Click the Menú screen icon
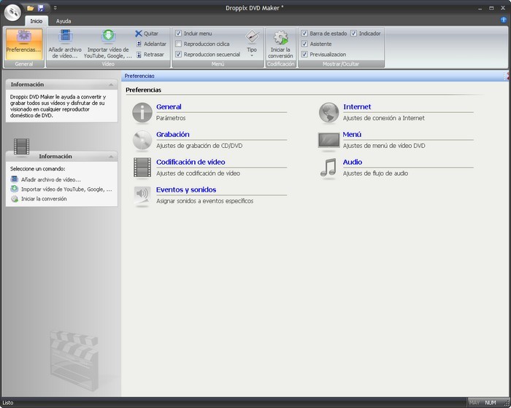 (x=328, y=140)
